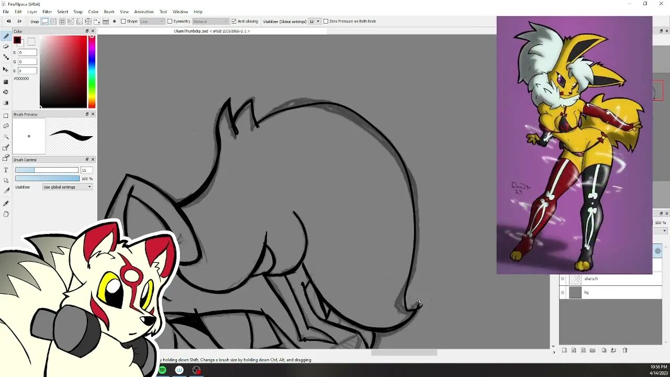Toggle Zero Pressure on Both Ends
670x377 pixels.
pyautogui.click(x=326, y=21)
